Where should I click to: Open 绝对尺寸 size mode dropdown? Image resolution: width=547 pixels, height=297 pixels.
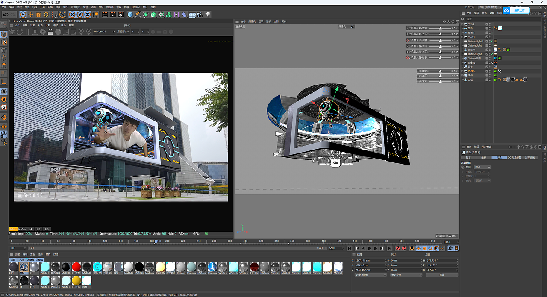pos(406,275)
